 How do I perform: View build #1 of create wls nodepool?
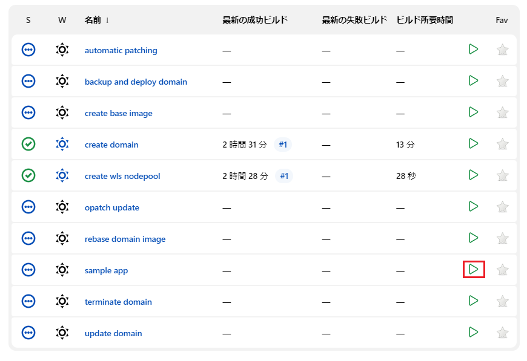283,176
